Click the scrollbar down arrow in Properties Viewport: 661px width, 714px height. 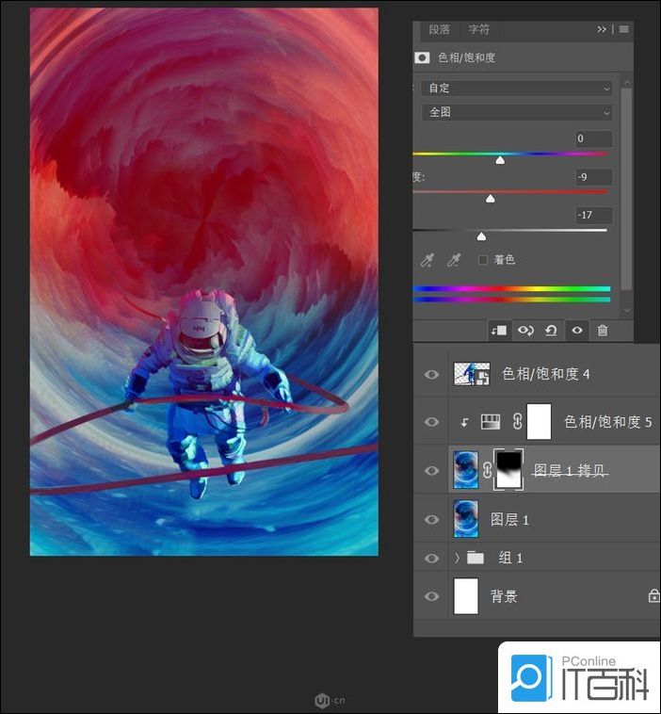(x=627, y=310)
